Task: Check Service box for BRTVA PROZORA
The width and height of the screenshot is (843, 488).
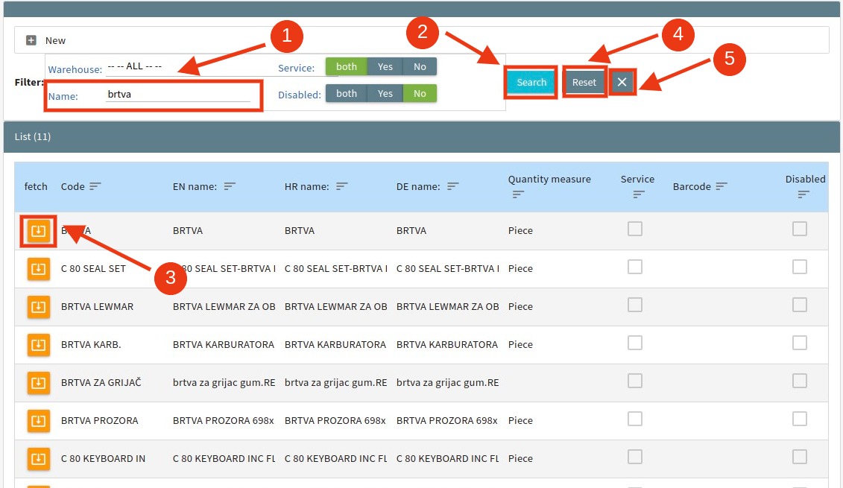Action: (x=635, y=419)
